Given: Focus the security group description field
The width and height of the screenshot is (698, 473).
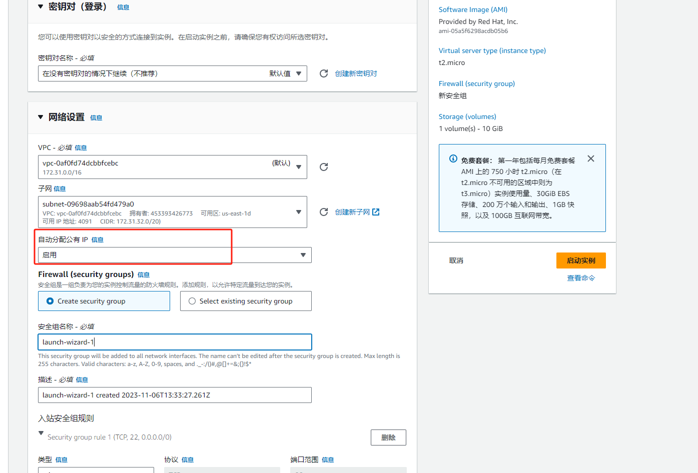Looking at the screenshot, I should 175,395.
